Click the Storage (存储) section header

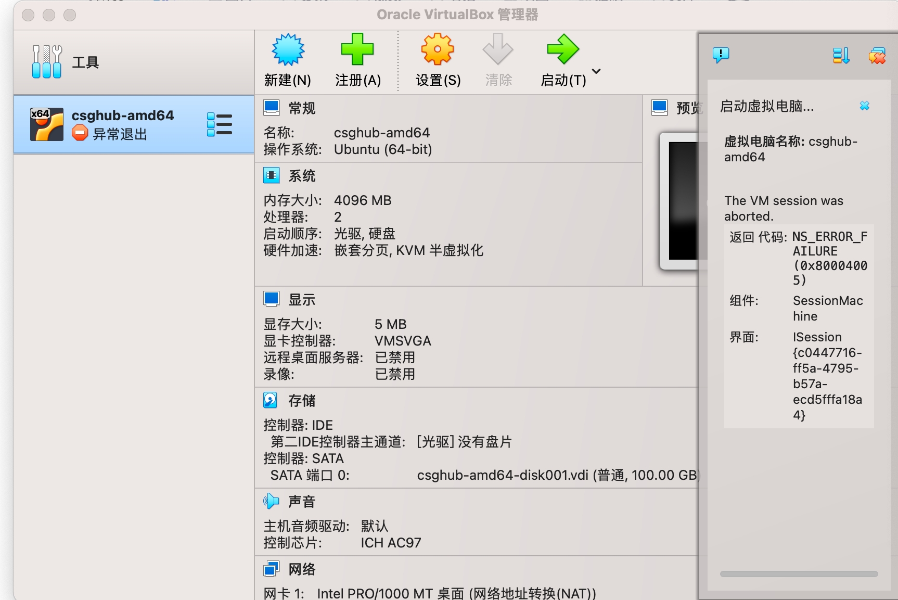tap(302, 401)
